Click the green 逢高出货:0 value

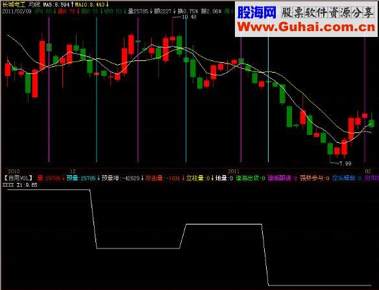(251, 178)
